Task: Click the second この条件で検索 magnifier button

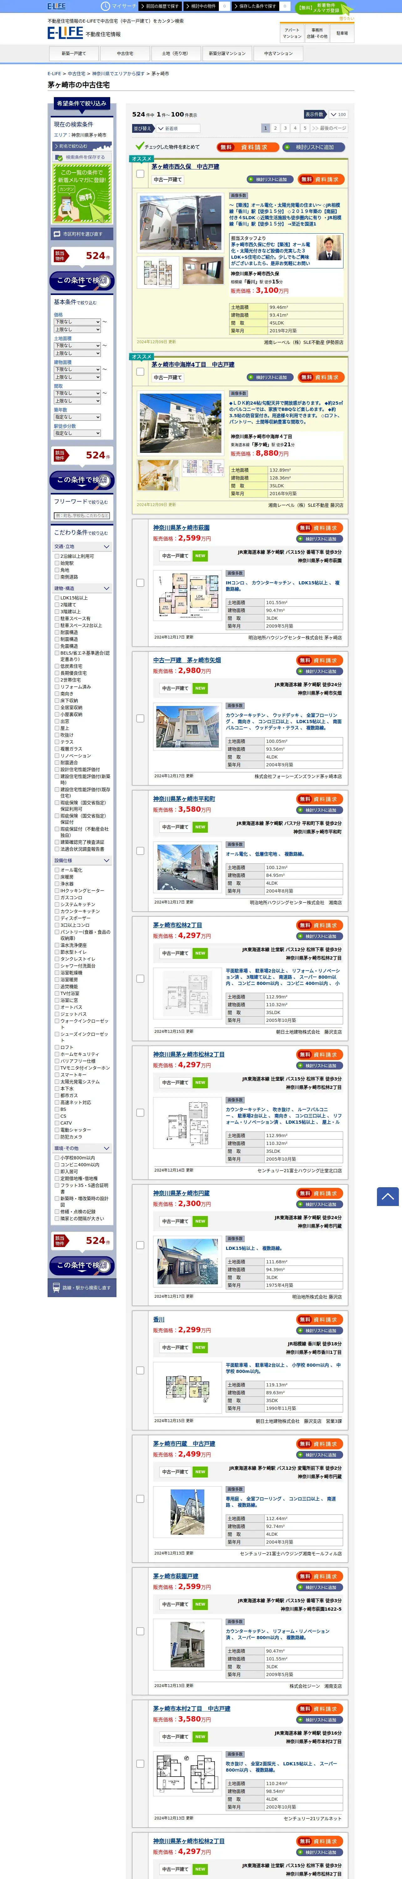Action: point(82,480)
